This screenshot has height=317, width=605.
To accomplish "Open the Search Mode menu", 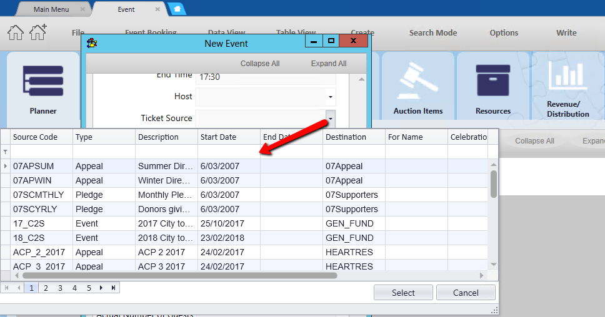I will coord(432,33).
